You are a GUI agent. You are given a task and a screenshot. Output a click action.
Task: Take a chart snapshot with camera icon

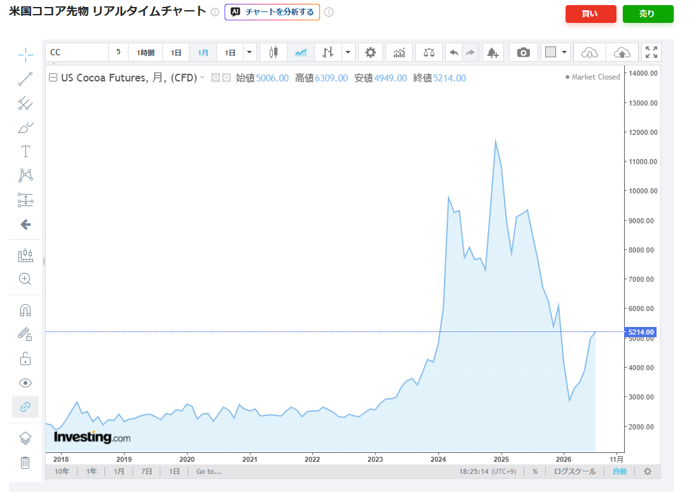pyautogui.click(x=524, y=52)
